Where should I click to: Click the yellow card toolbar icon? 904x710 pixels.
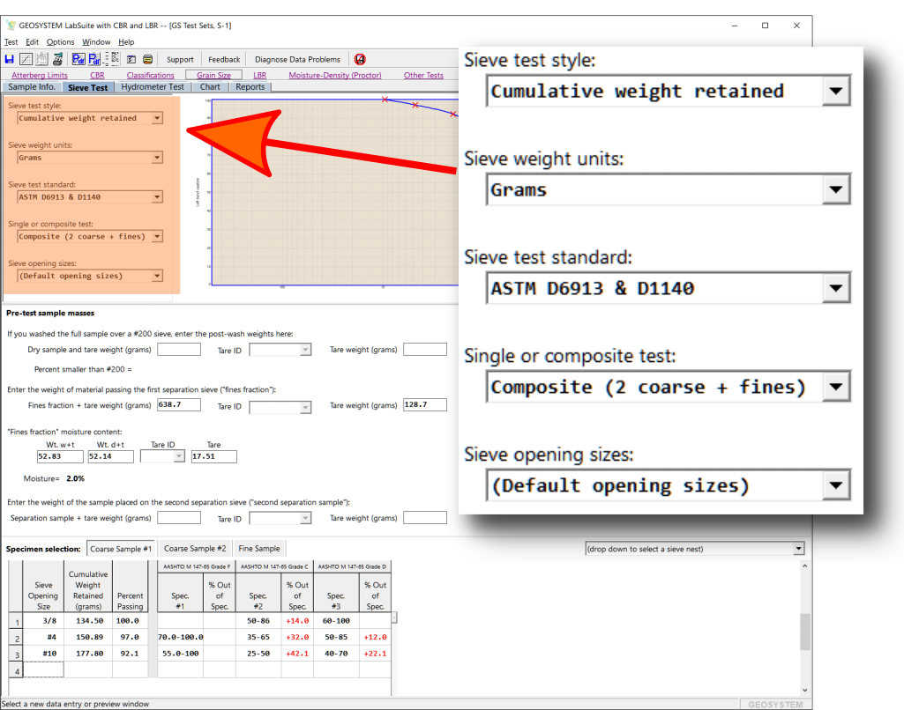tap(147, 59)
